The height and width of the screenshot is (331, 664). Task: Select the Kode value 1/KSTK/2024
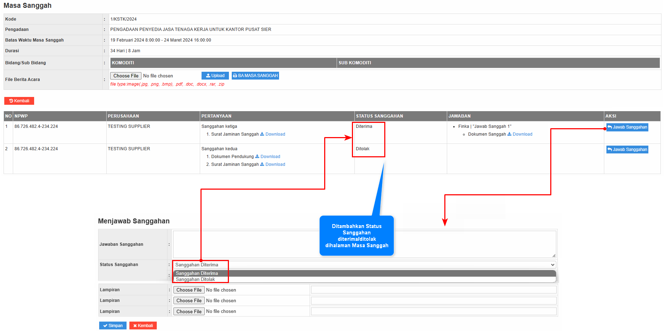(123, 19)
